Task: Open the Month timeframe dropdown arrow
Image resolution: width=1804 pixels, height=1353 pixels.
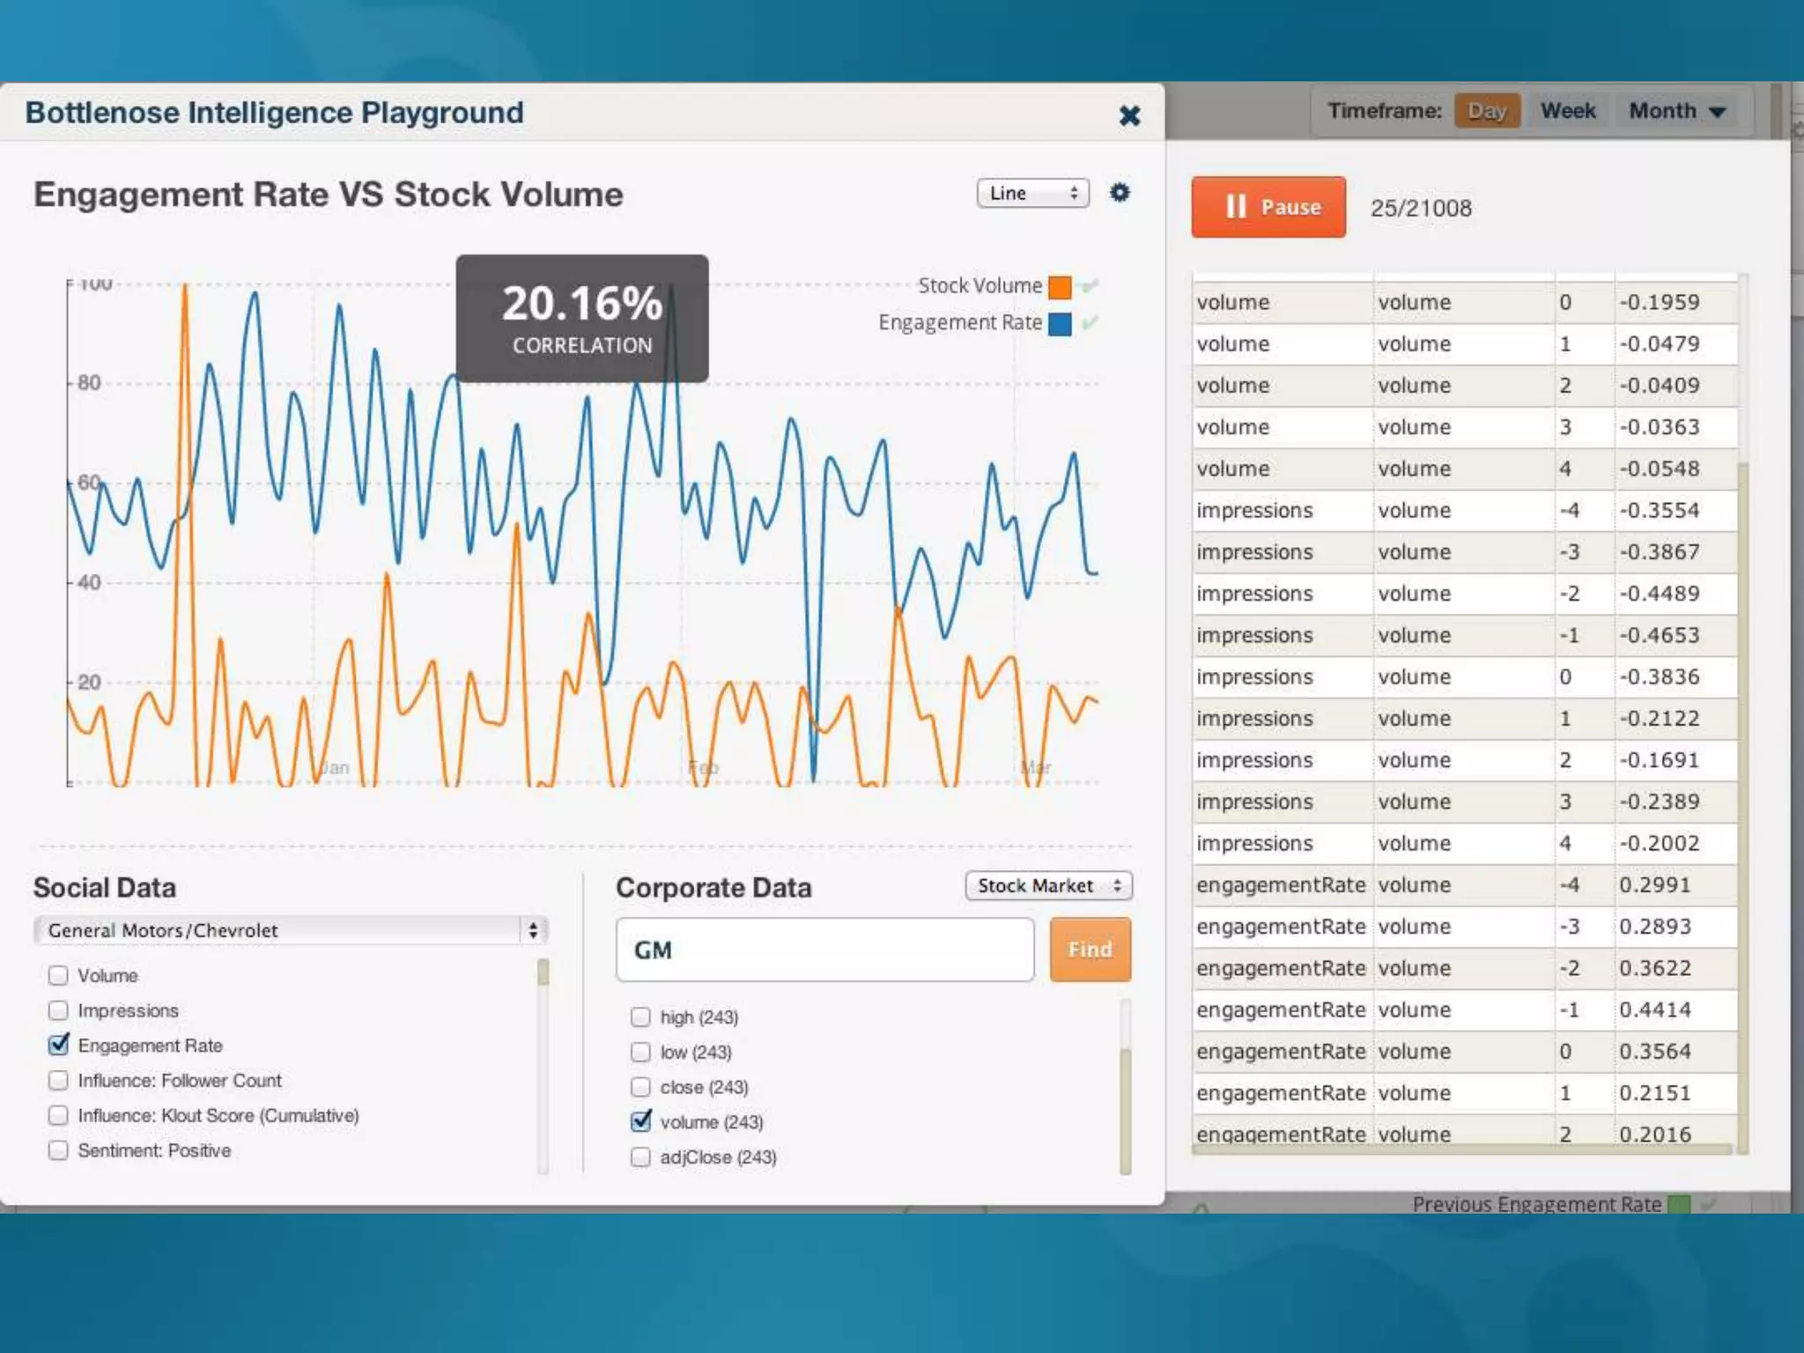Action: [1717, 112]
